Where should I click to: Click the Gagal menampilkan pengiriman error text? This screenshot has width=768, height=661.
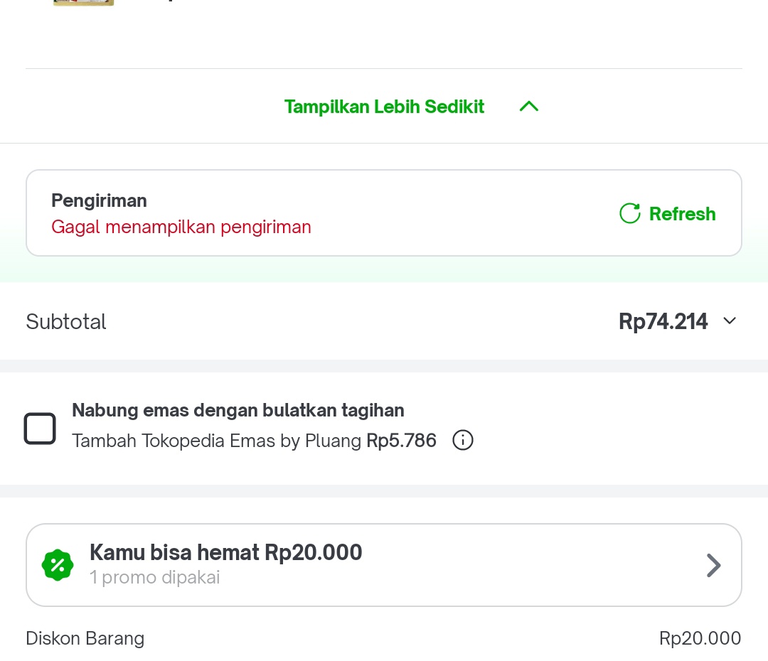181,227
